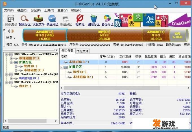This screenshot has height=132, width=192.
Task: Expand 本地磁盘(C:) in the tree
Action: (x=11, y=58)
